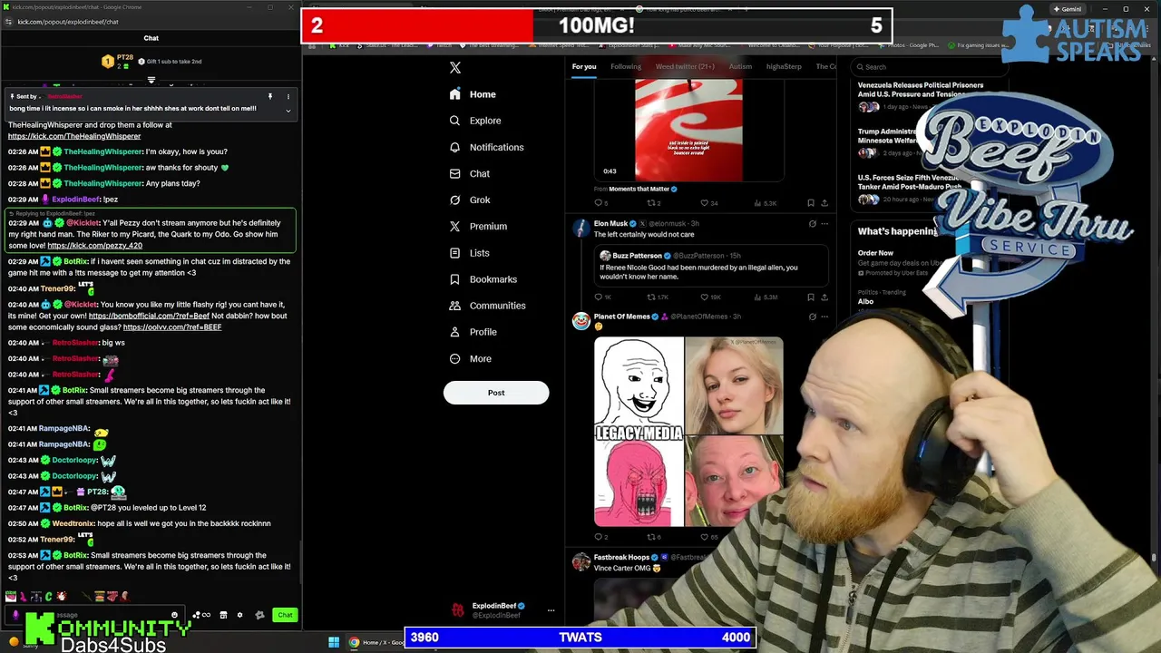The image size is (1161, 653).
Task: Open Grok explain icon on Elon Musk post
Action: 812,223
